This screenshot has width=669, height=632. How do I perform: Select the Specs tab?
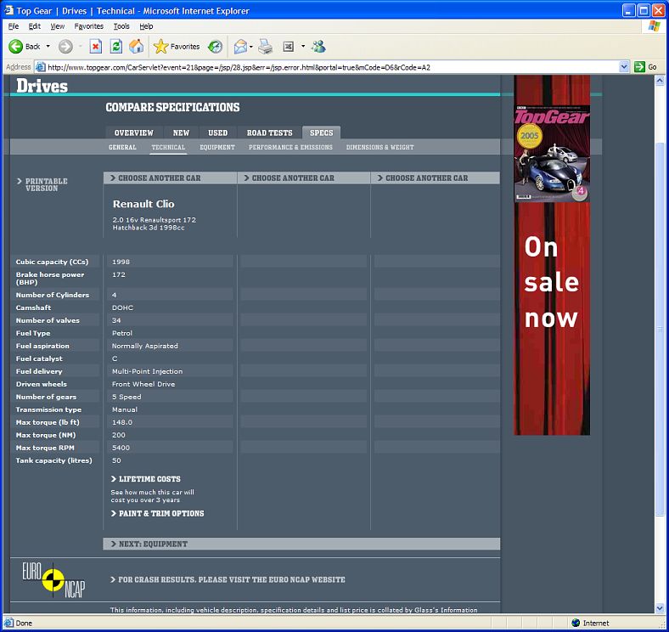pyautogui.click(x=321, y=133)
